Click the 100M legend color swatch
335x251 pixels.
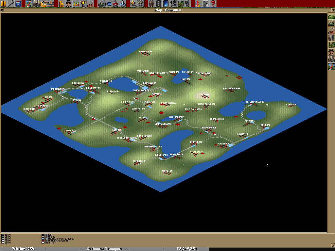click(3, 235)
